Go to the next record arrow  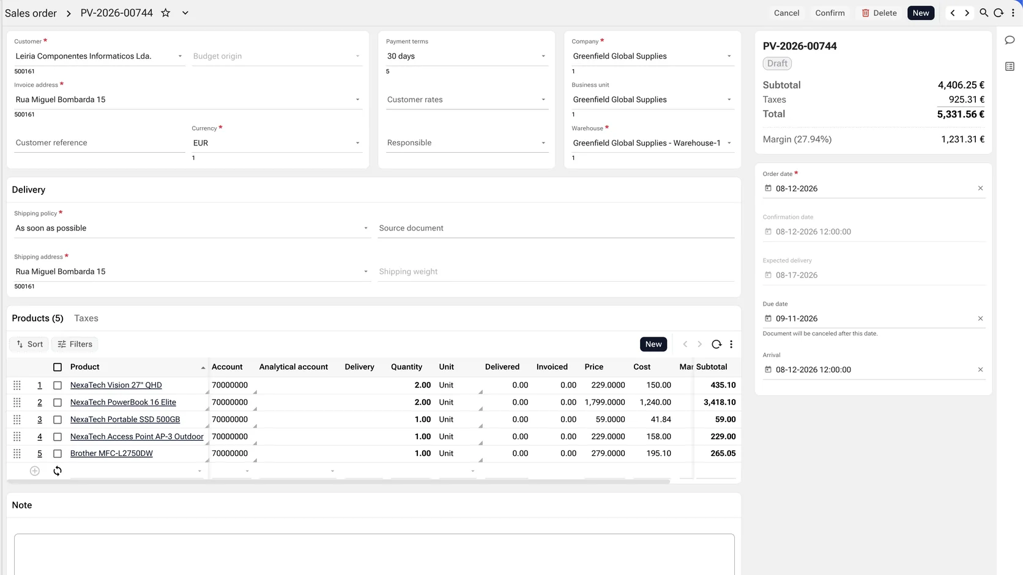[967, 13]
